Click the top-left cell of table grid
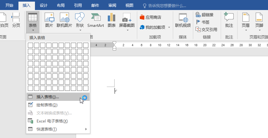This screenshot has width=268, height=138. tap(30, 45)
